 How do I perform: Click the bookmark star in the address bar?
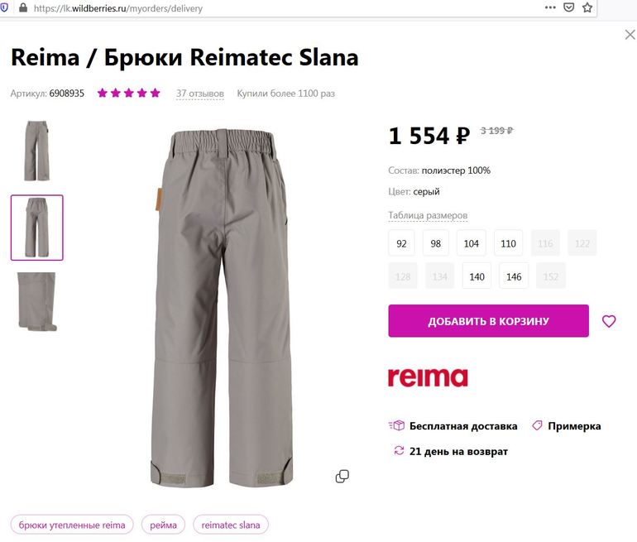(x=587, y=7)
